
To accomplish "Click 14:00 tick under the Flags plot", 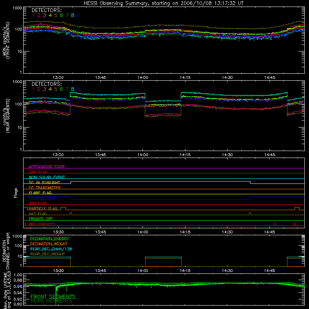I will click(143, 232).
